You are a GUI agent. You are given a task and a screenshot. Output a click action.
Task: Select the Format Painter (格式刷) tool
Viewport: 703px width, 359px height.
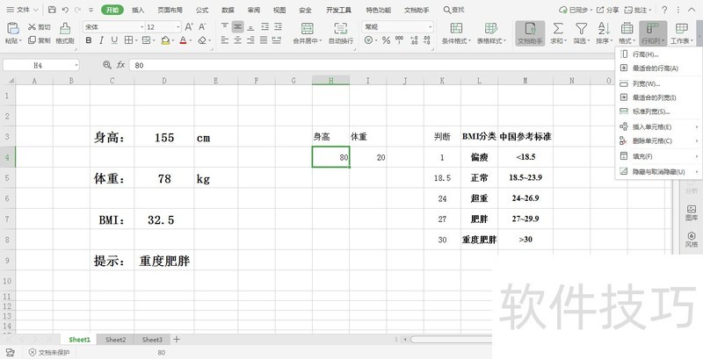pos(65,33)
